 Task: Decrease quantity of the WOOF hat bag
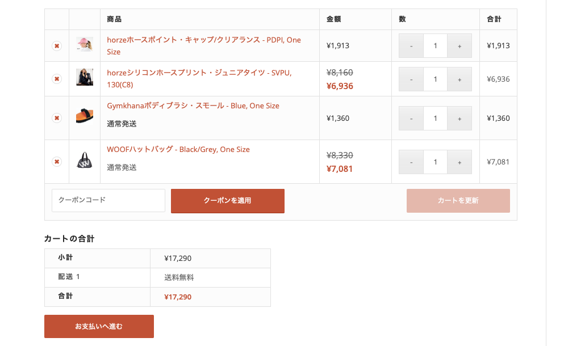pos(411,162)
